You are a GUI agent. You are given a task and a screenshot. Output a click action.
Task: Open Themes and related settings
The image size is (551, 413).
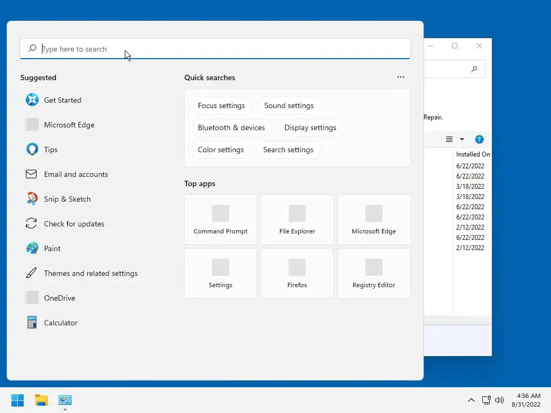[82, 273]
